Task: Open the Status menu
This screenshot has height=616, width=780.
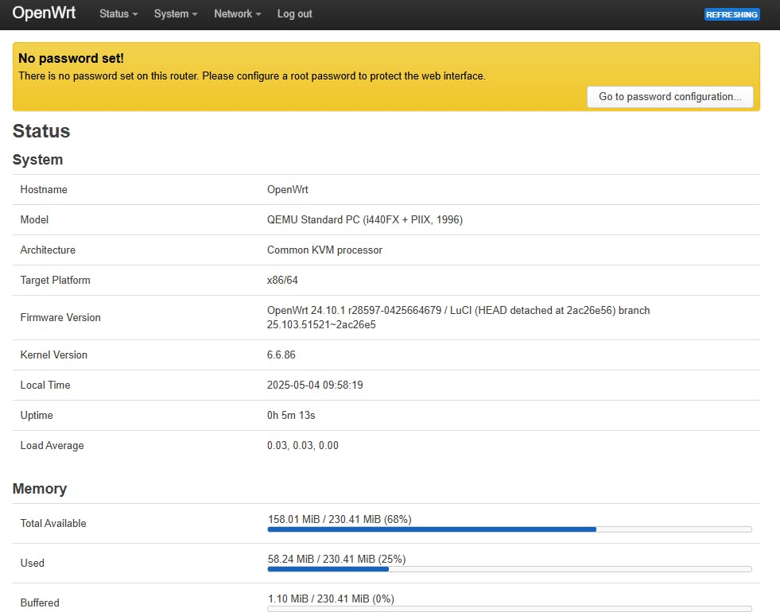Action: coord(114,14)
